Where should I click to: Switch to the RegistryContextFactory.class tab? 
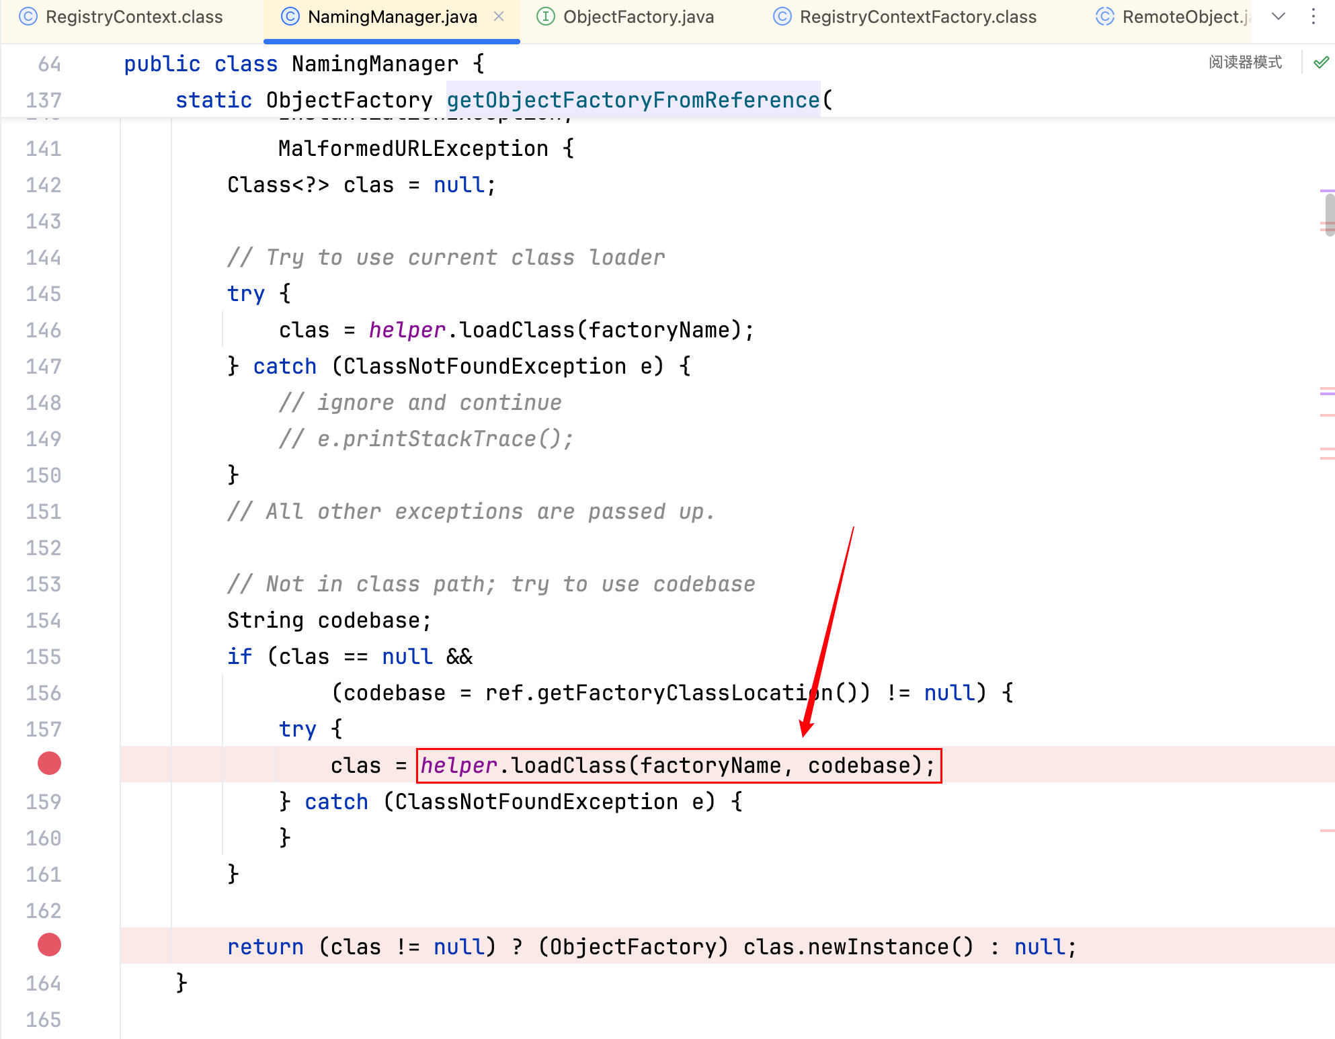coord(917,17)
